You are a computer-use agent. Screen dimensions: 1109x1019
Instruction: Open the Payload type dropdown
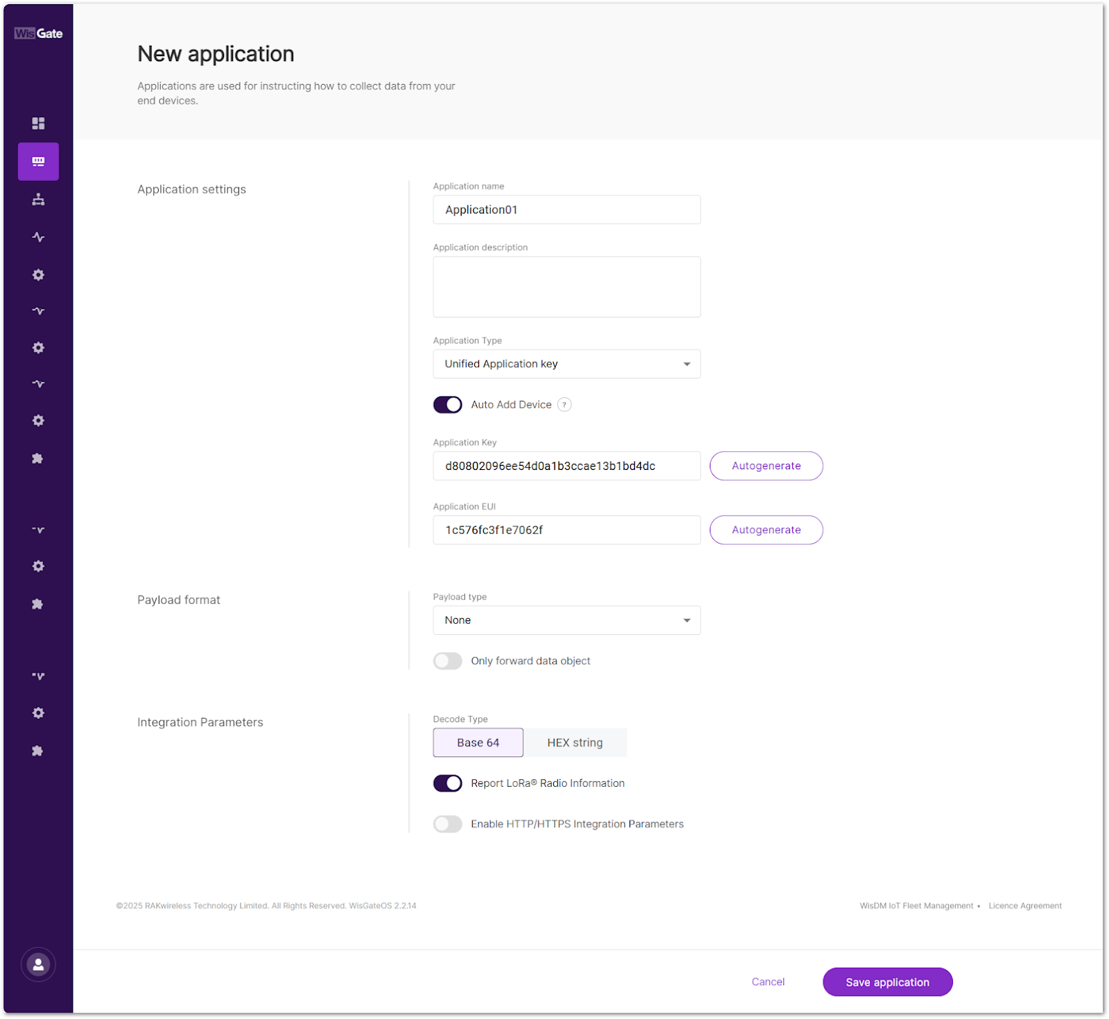(566, 620)
